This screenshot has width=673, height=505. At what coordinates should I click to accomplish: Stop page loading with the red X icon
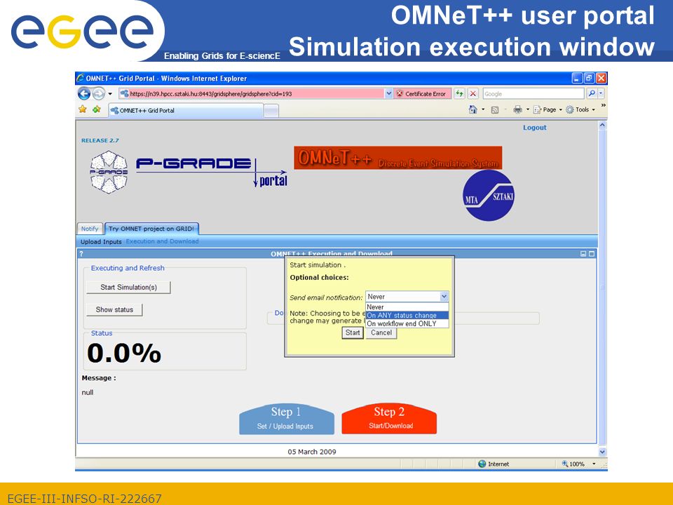(473, 93)
